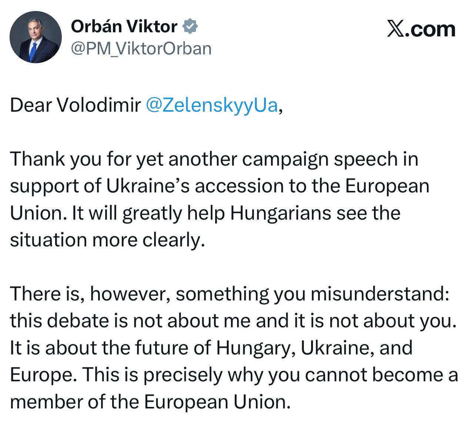Click the final line "member of the European Union"
Image resolution: width=474 pixels, height=425 pixels.
[150, 402]
